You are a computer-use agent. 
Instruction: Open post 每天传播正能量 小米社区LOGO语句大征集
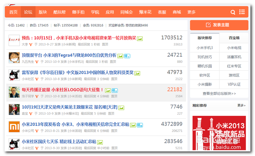coord(62,90)
